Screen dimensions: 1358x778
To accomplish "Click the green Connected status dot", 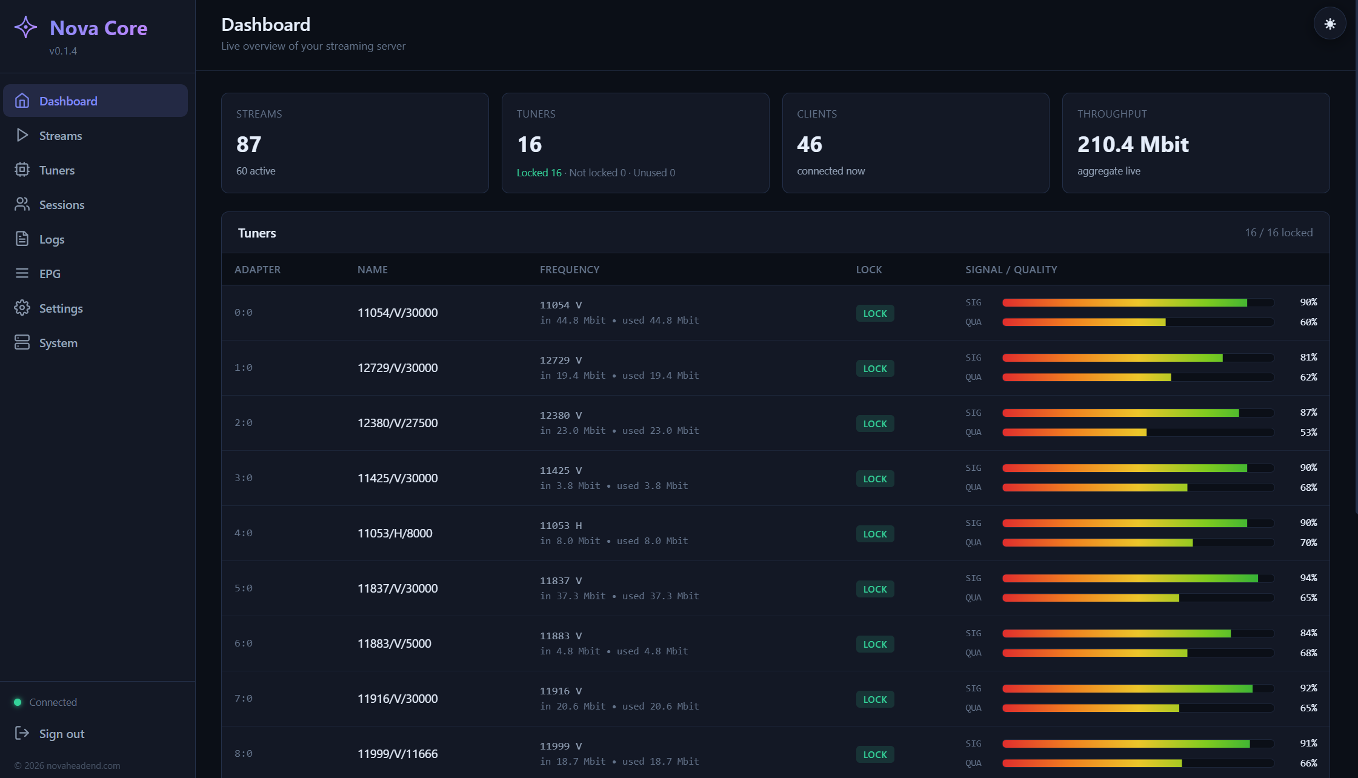I will [x=18, y=702].
